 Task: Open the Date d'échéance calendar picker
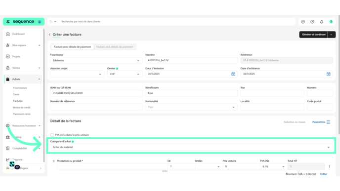tap(329, 74)
